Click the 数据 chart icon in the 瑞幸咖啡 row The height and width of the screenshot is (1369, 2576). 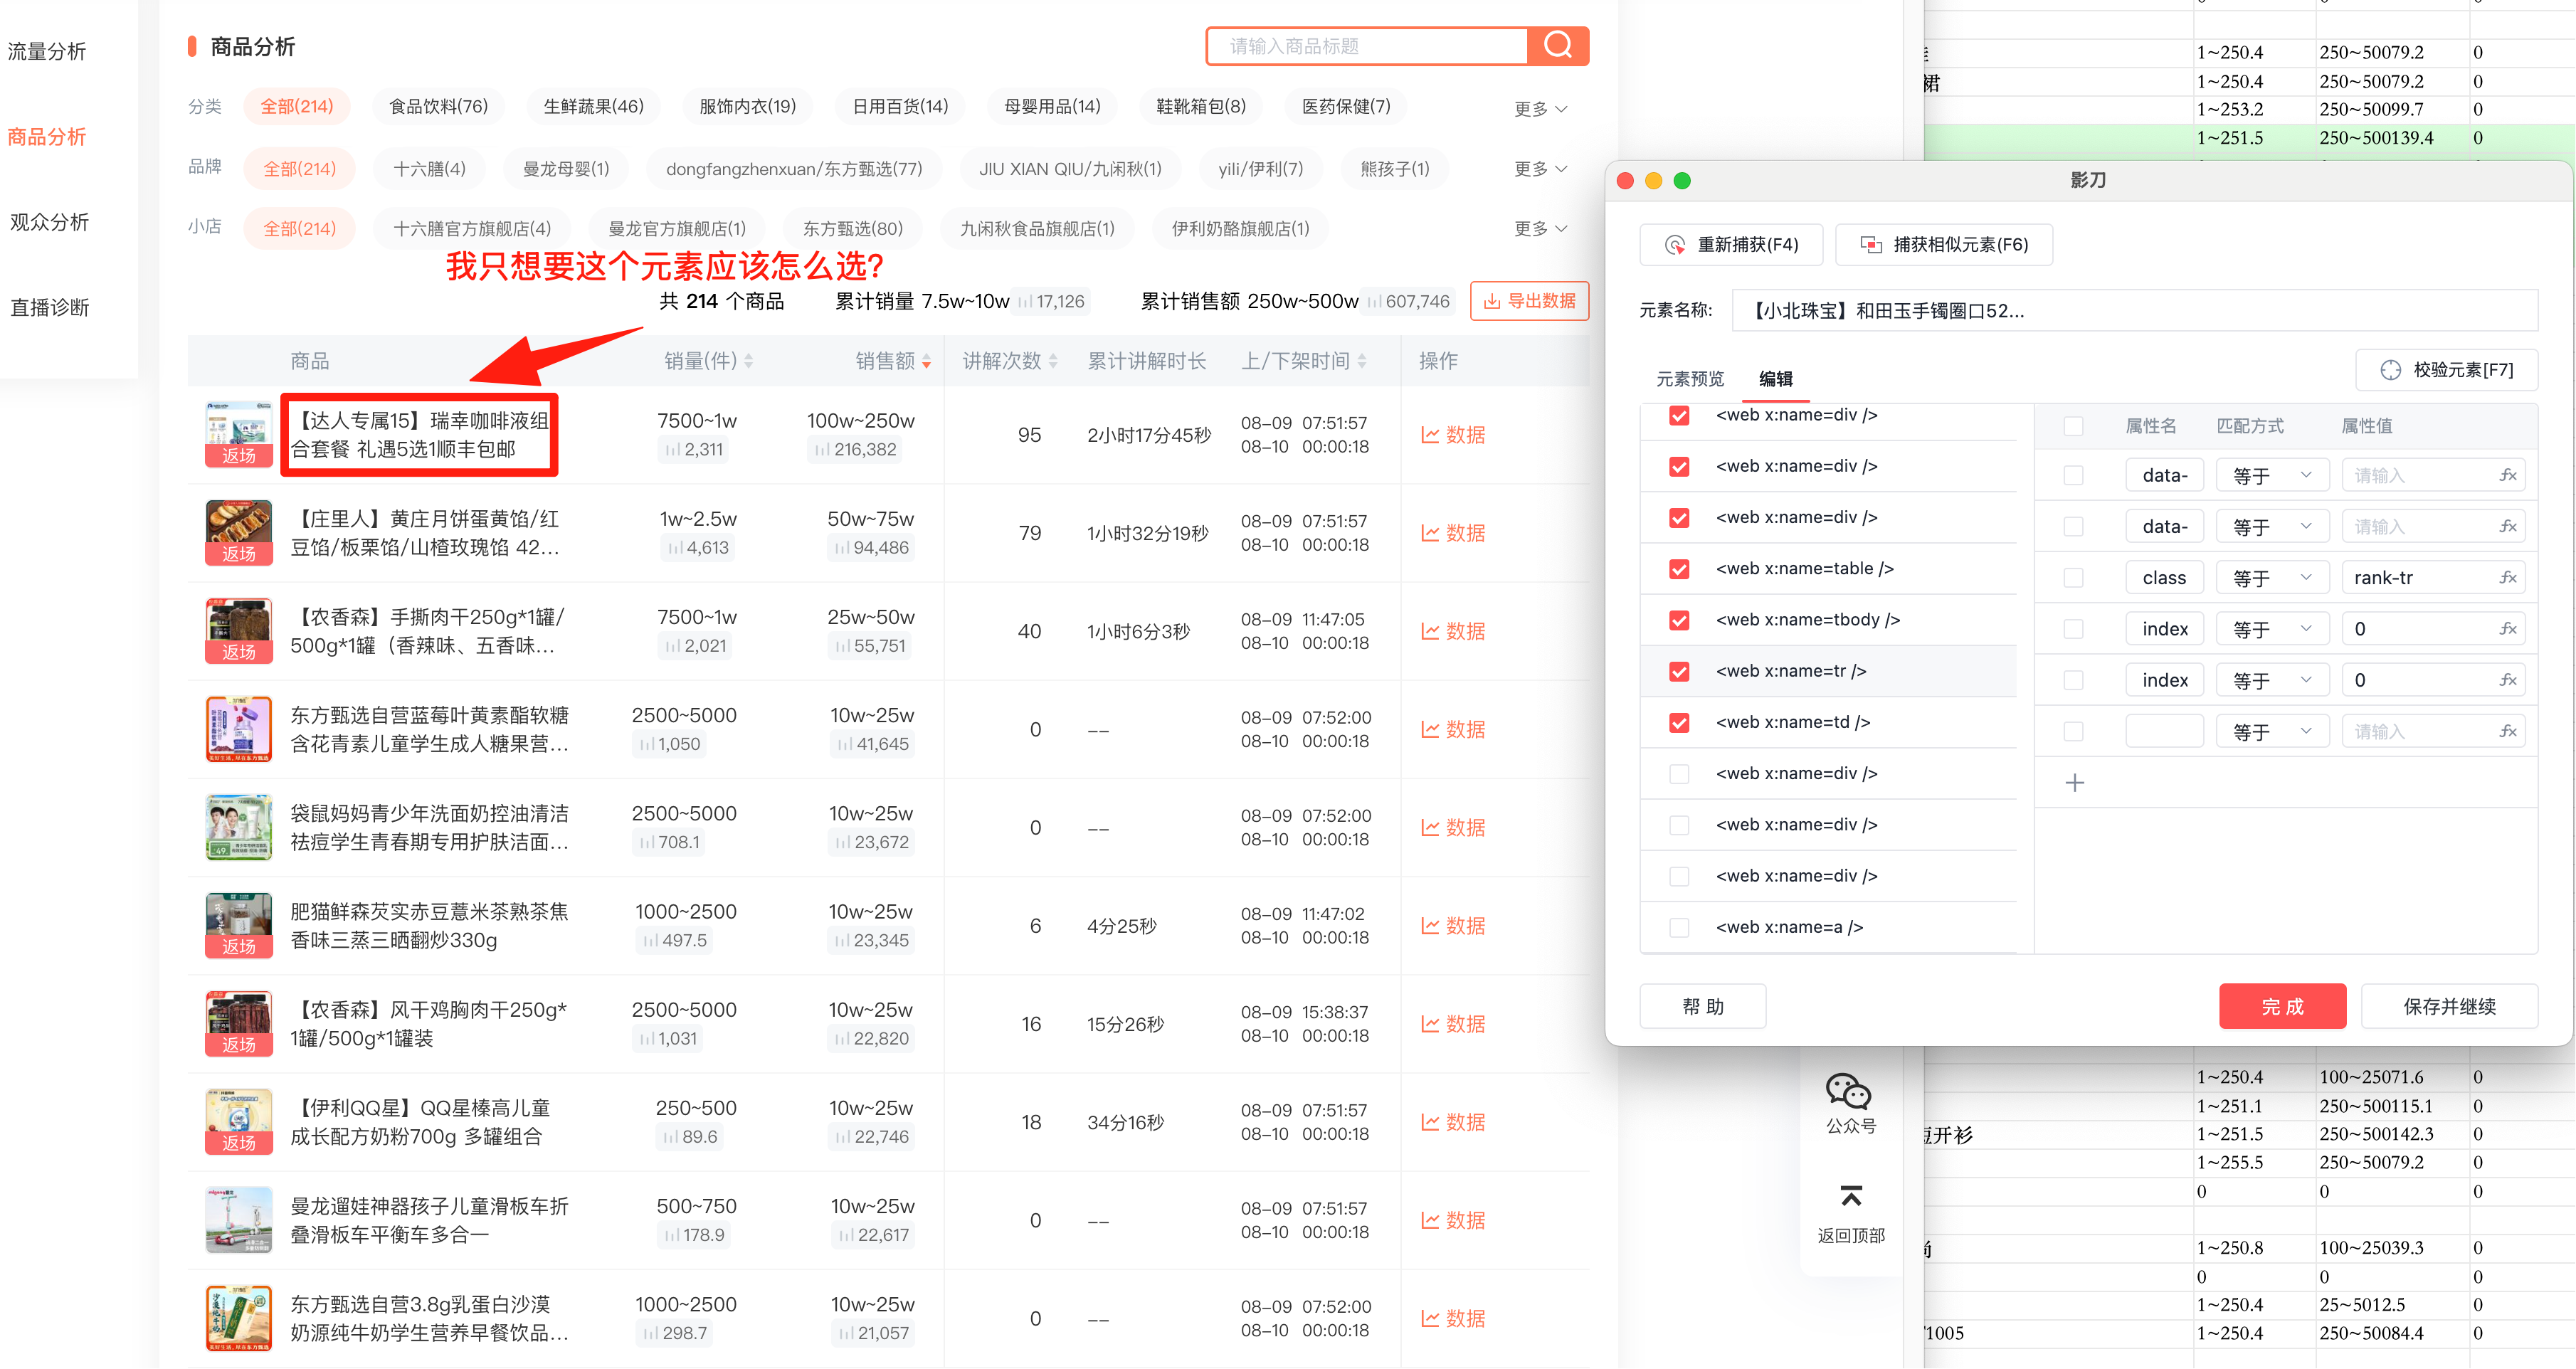(x=1430, y=435)
